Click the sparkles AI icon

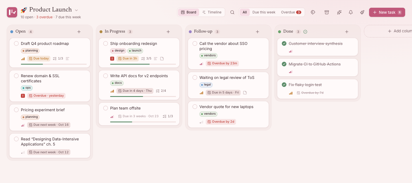pyautogui.click(x=339, y=12)
